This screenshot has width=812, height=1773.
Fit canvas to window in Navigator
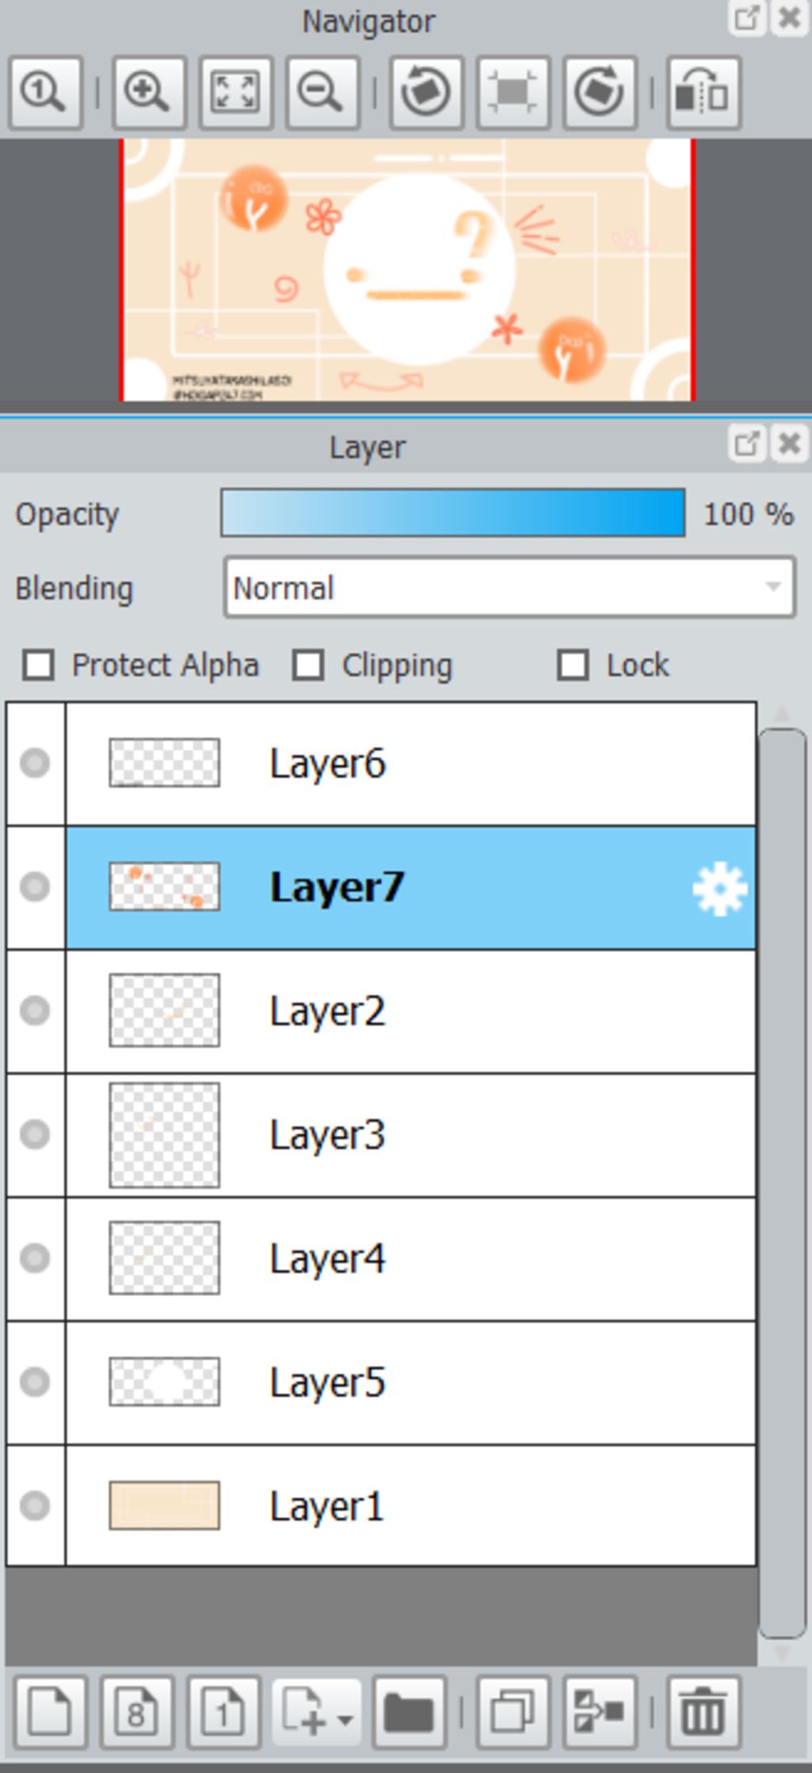[236, 93]
